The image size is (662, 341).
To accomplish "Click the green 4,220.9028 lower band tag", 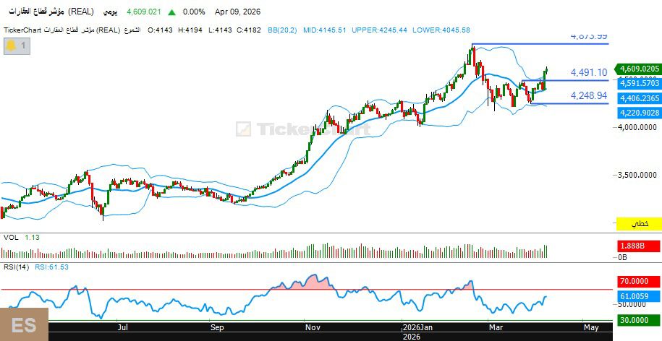I will (x=639, y=113).
